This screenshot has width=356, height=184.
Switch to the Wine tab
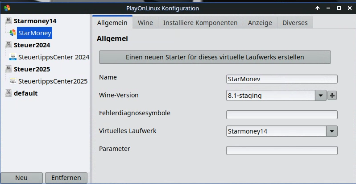[145, 22]
